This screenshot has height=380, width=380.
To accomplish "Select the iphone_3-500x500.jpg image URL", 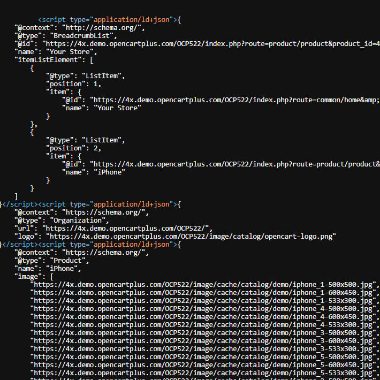I will (205, 333).
